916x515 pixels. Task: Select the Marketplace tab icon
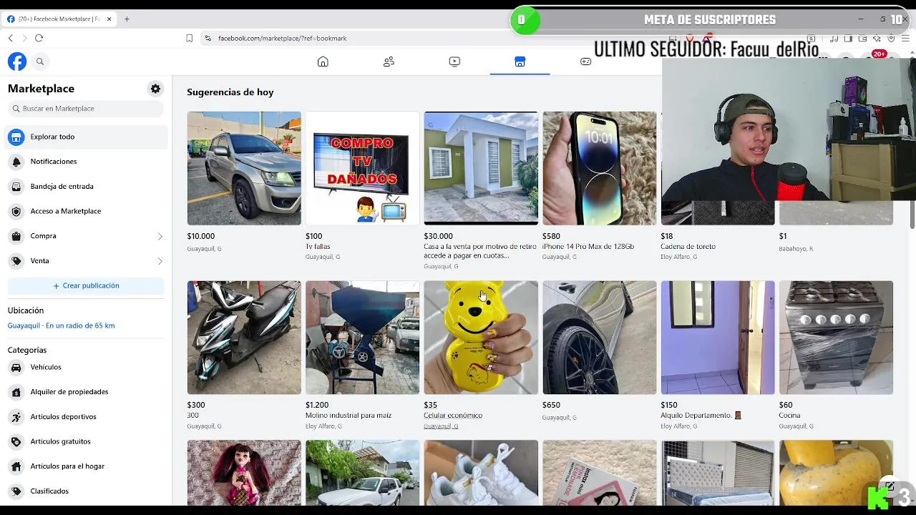[520, 62]
